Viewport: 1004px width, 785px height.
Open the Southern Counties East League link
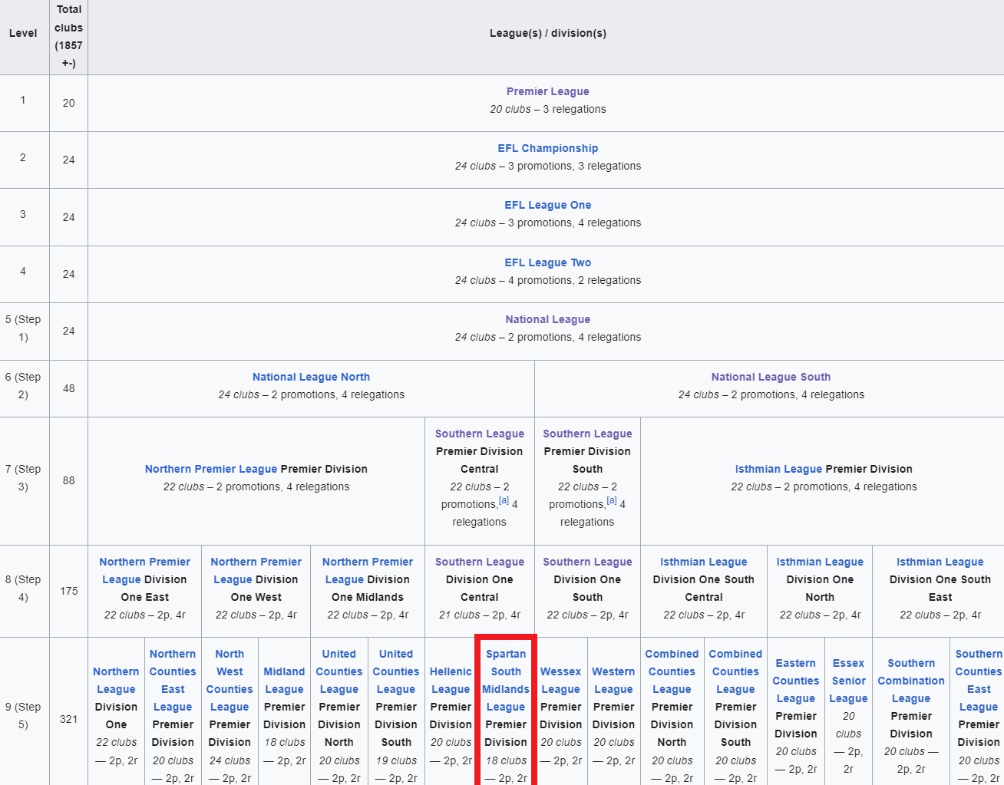click(x=979, y=681)
